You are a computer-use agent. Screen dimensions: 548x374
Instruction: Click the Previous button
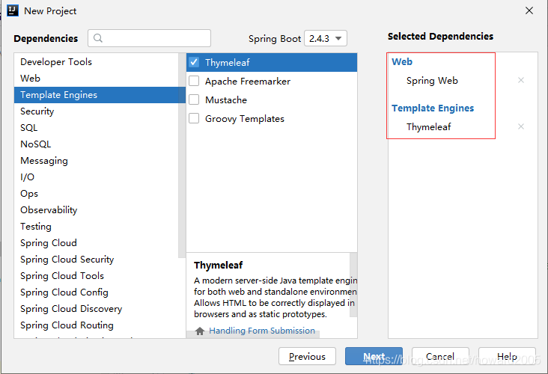[307, 356]
